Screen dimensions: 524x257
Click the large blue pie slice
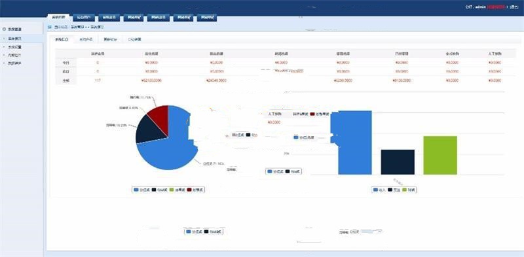169,150
